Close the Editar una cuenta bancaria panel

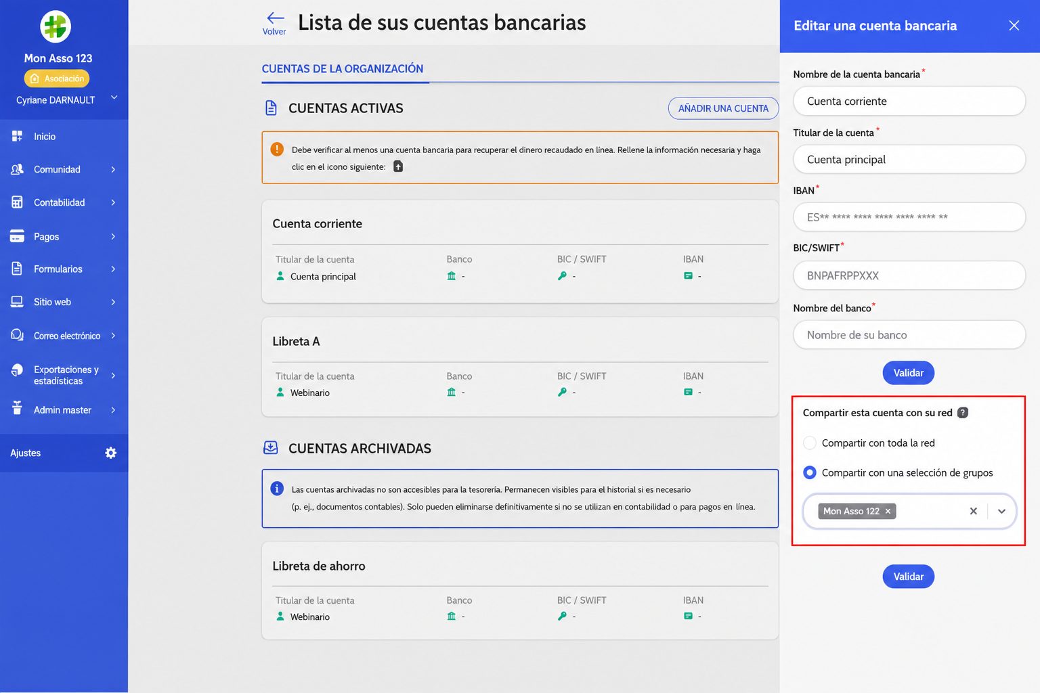tap(1014, 26)
